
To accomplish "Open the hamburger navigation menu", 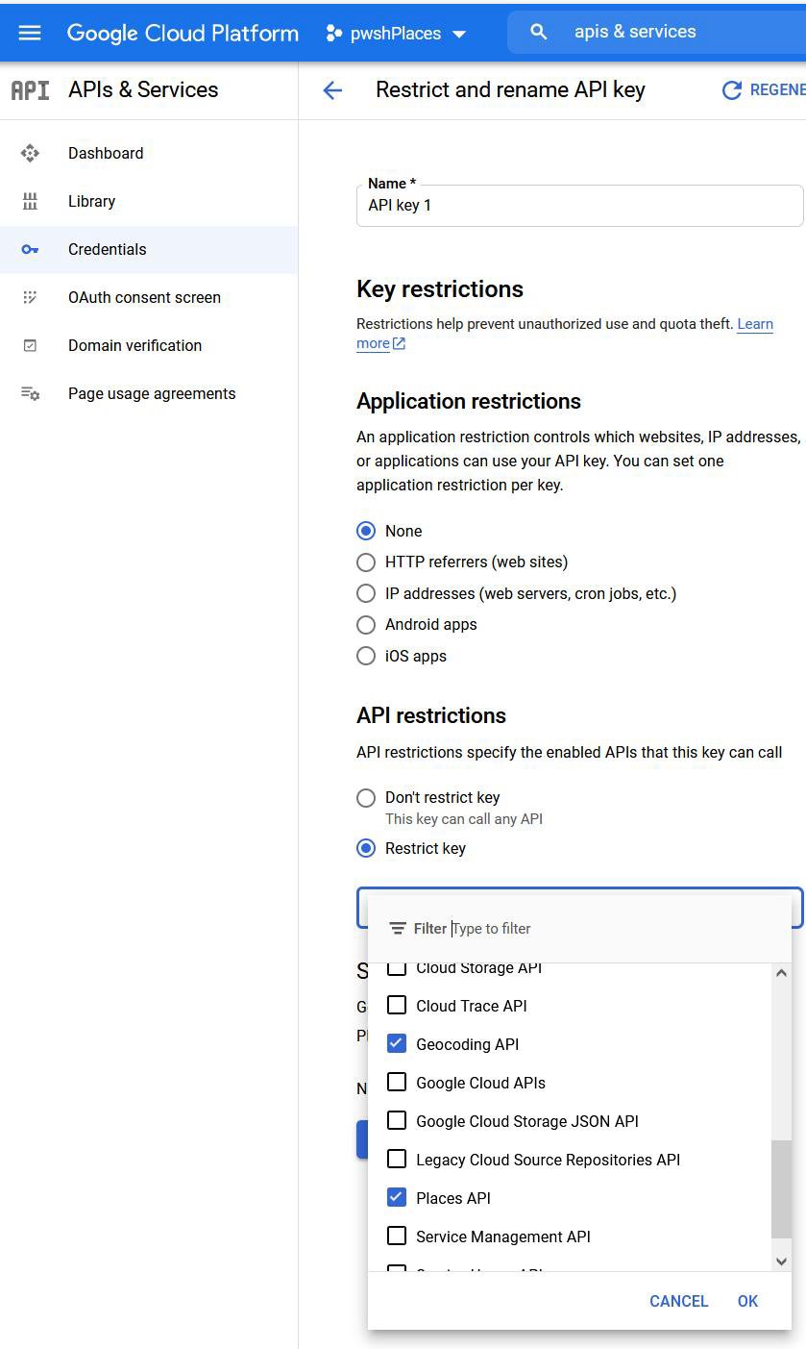I will 30,33.
